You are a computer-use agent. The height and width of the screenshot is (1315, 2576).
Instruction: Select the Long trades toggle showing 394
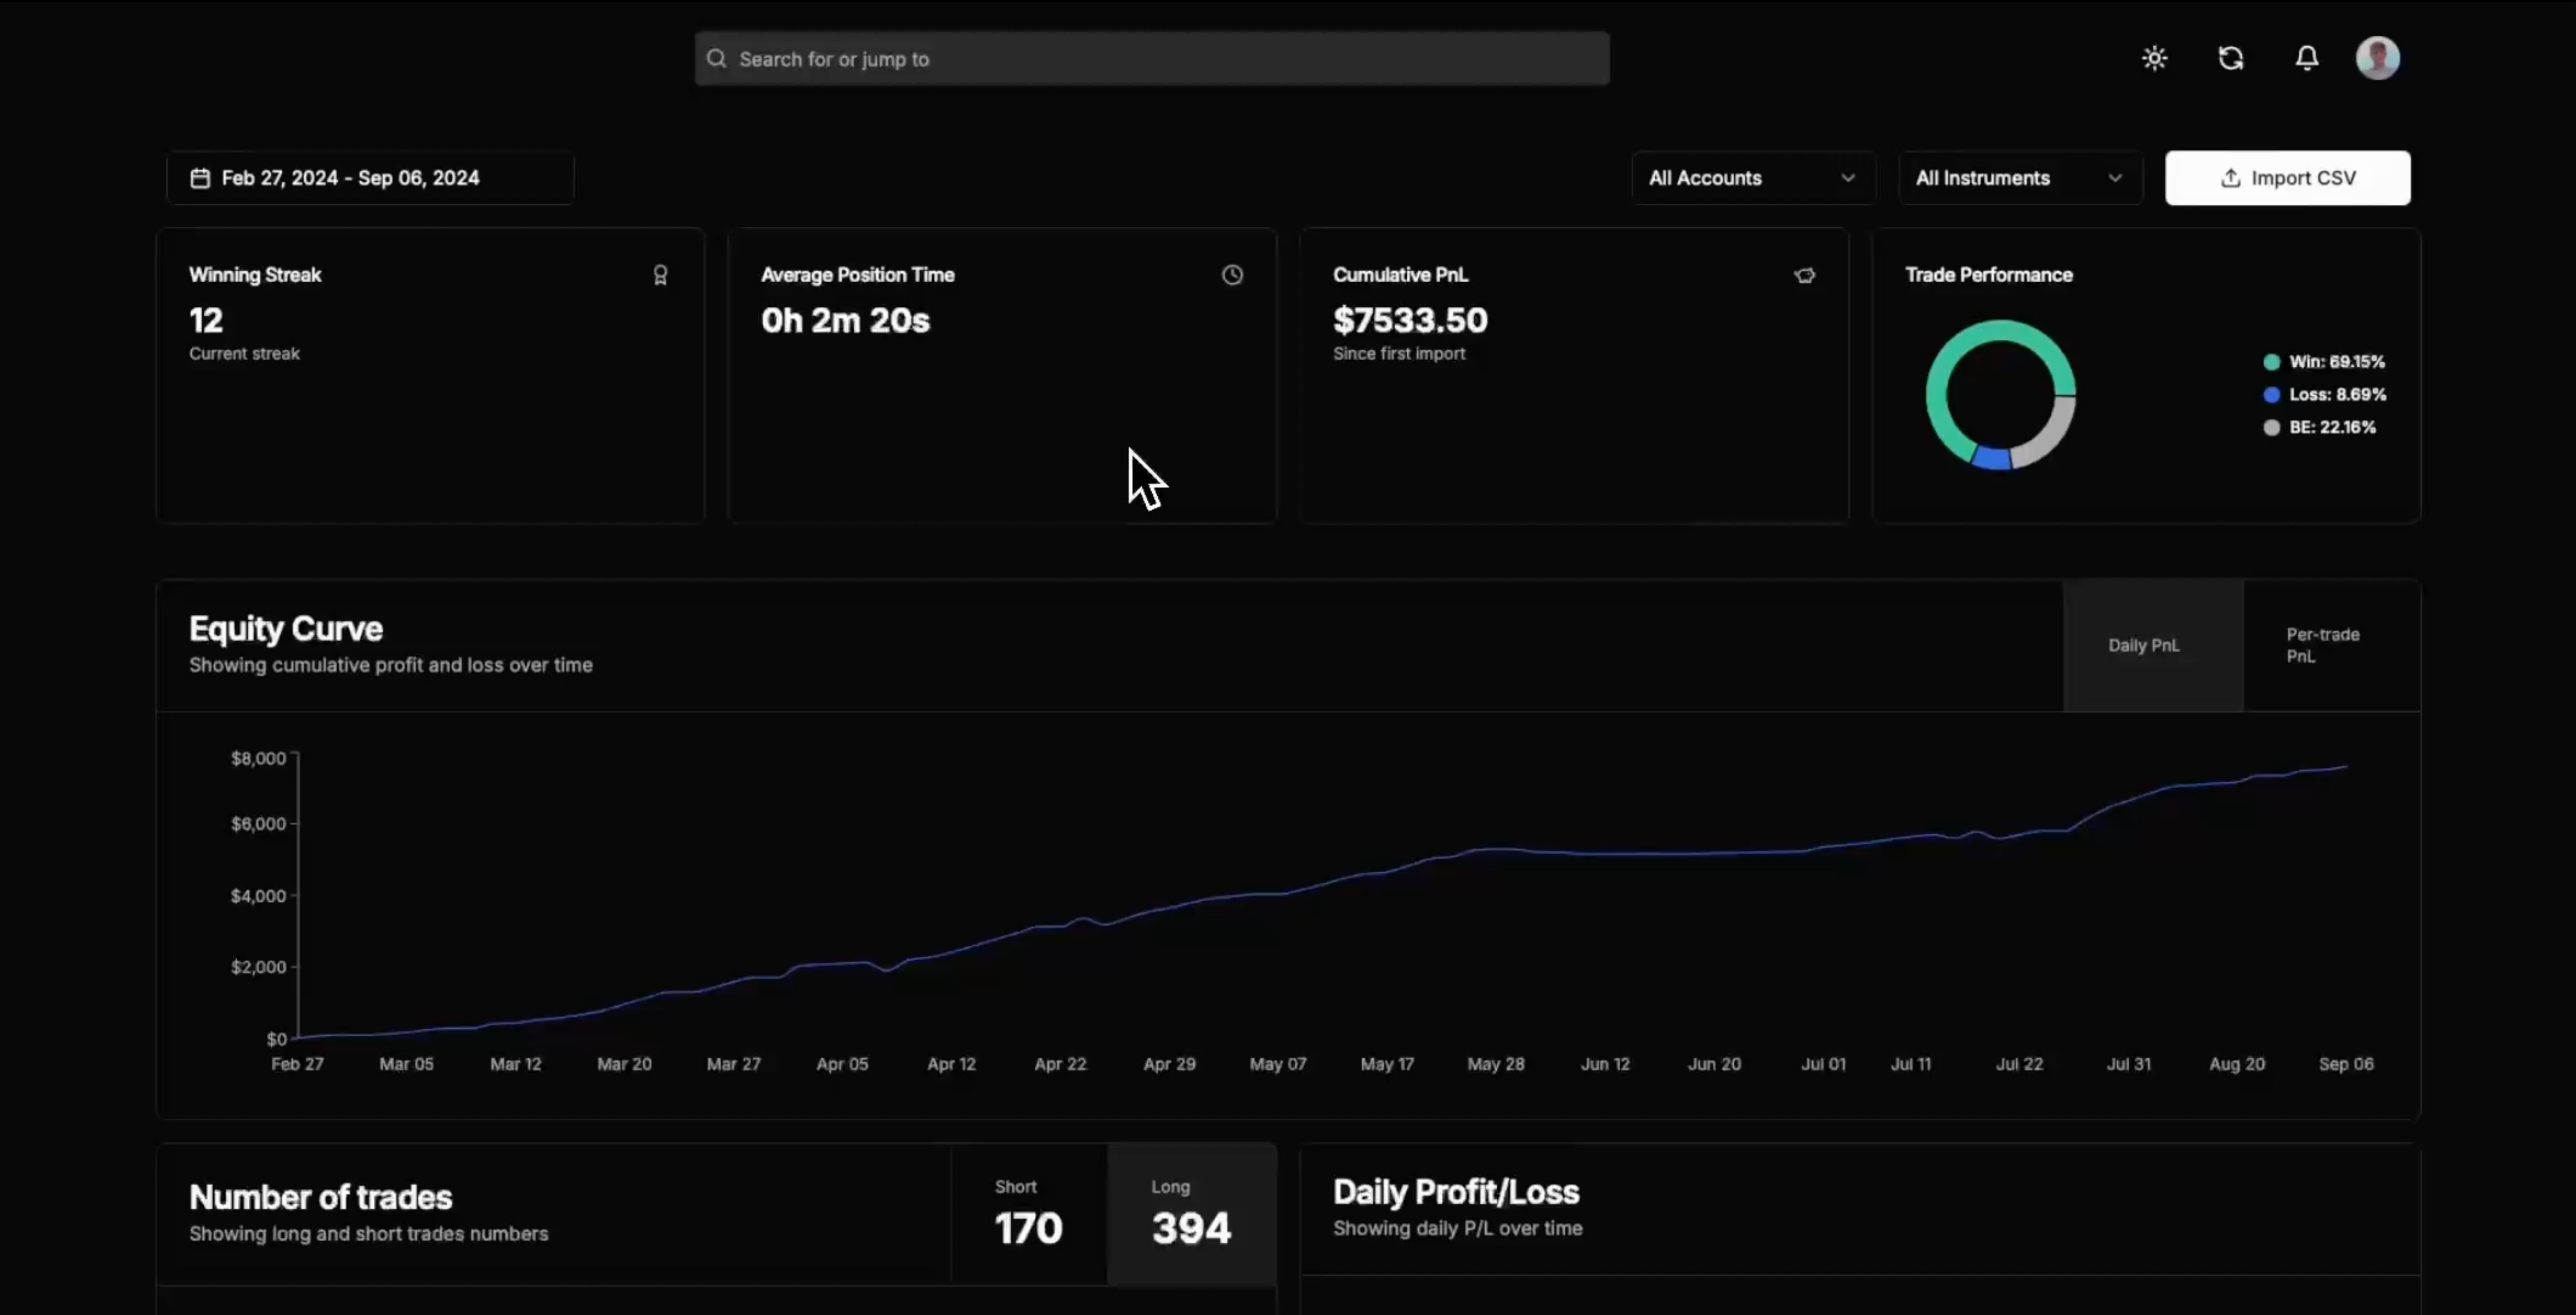(1192, 1214)
